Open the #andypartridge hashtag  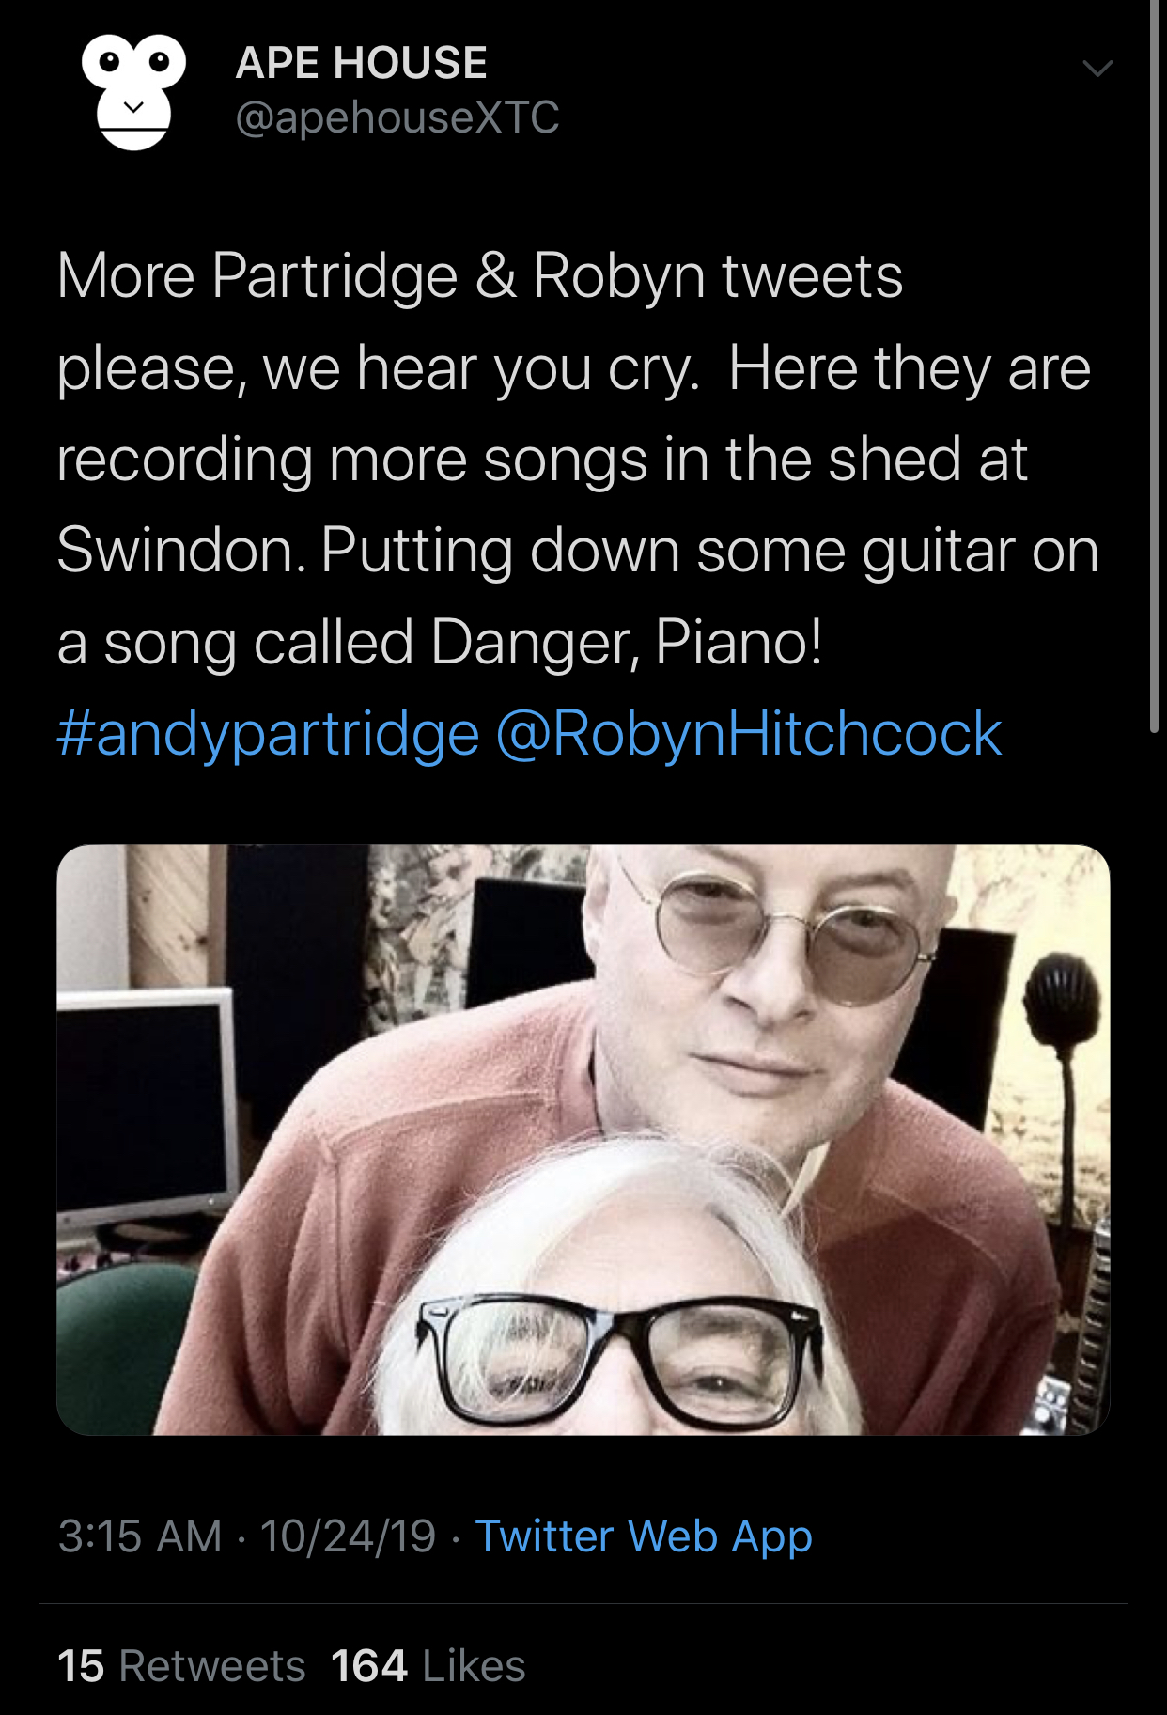[x=268, y=734]
